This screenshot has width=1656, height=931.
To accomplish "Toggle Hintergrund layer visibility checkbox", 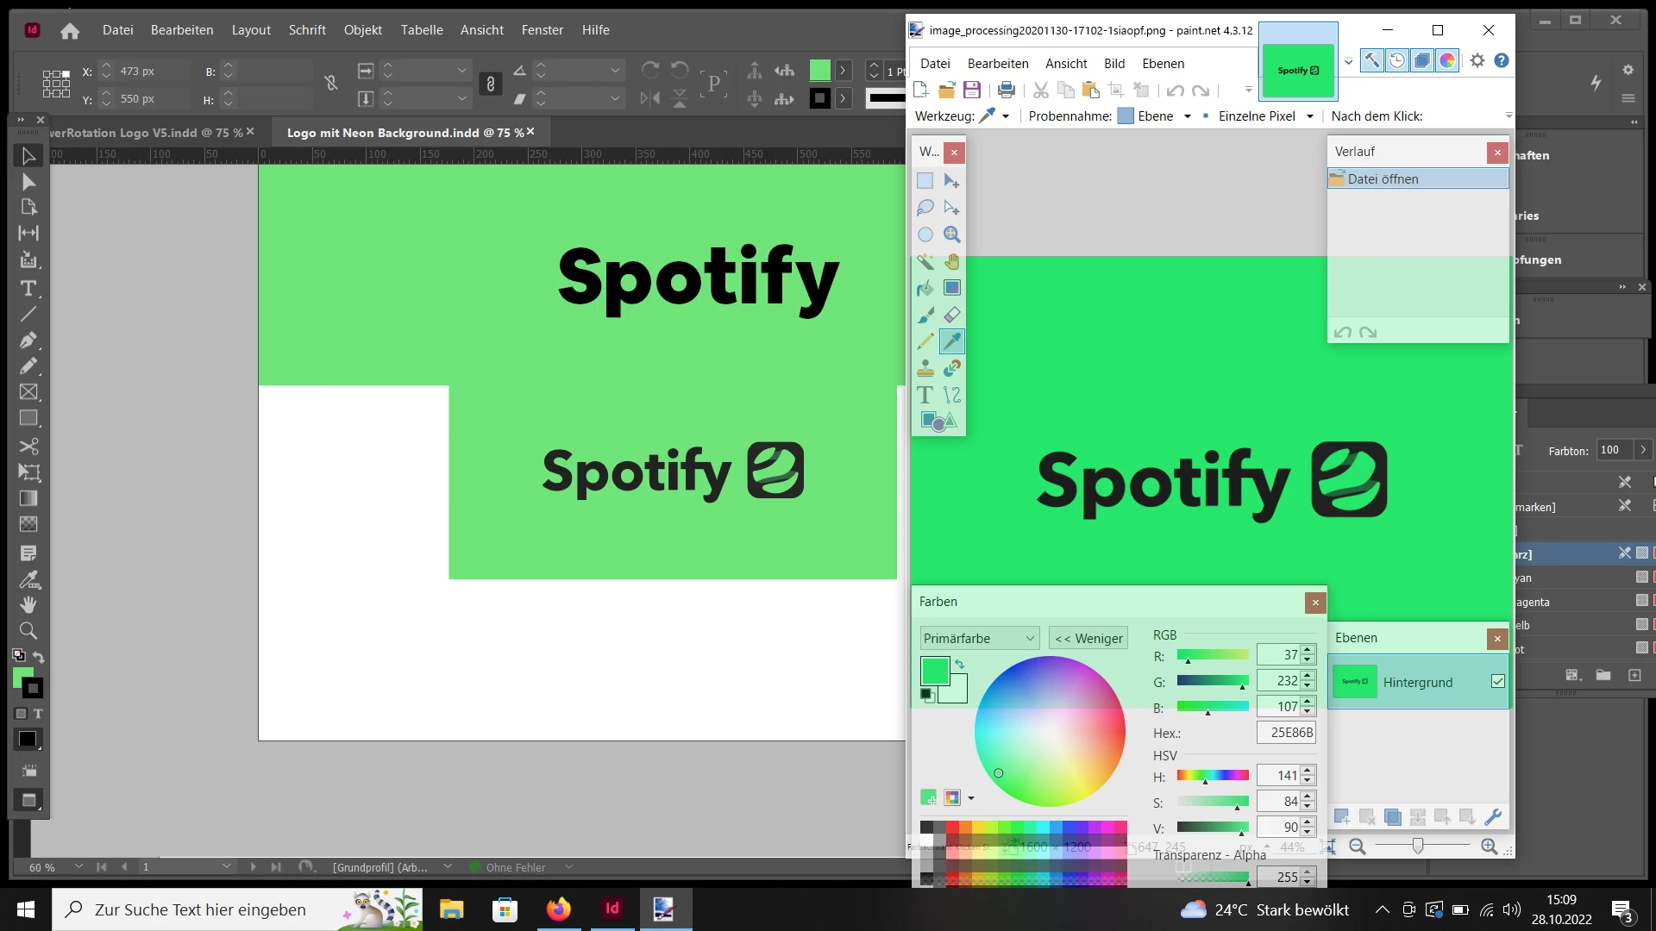I will pos(1497,681).
